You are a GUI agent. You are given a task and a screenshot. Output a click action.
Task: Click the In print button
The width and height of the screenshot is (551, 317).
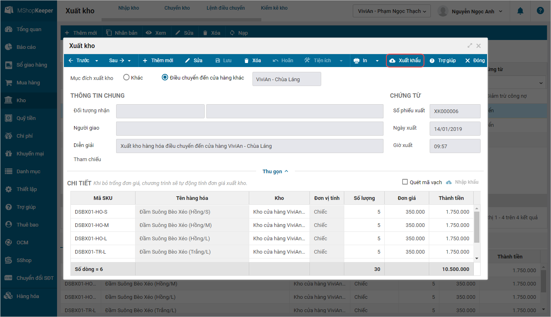(360, 61)
